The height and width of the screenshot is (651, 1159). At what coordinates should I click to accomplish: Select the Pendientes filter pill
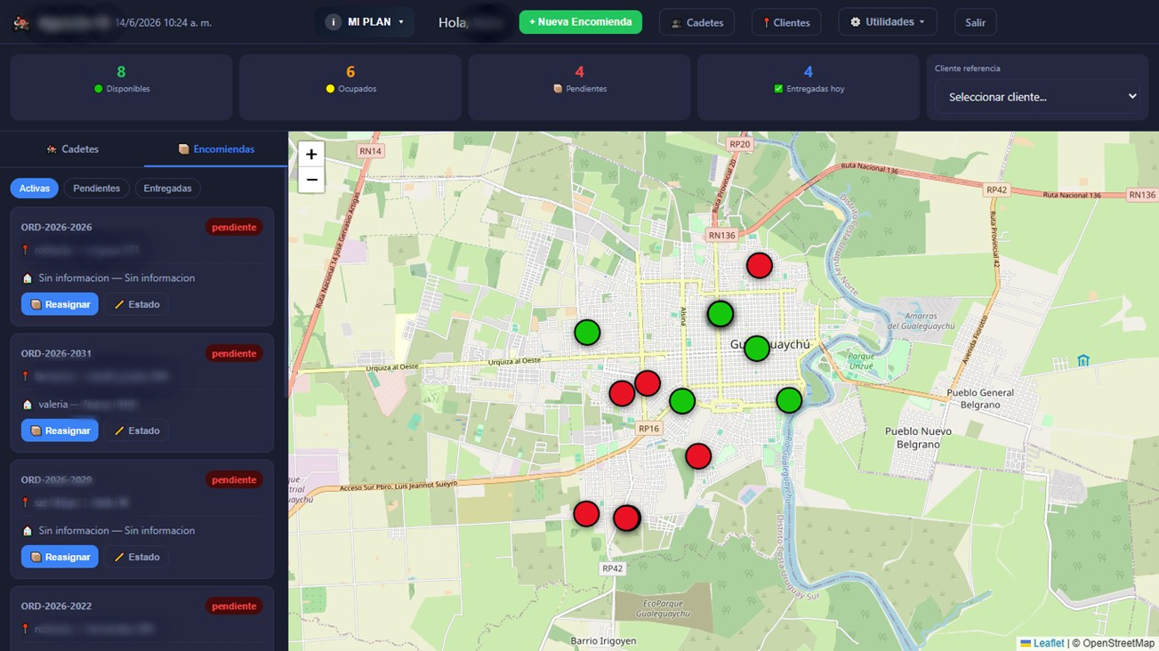[97, 189]
